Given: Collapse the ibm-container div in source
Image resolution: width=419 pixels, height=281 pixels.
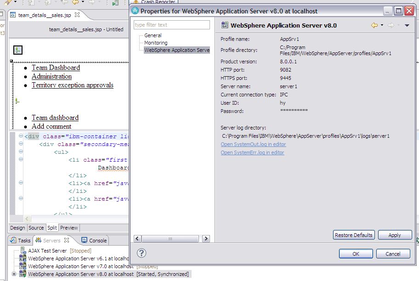Looking at the screenshot, I should (x=21, y=136).
